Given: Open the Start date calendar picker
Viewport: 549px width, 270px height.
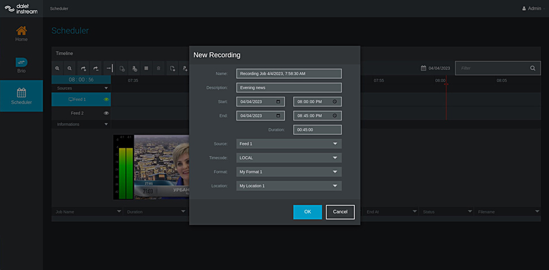Looking at the screenshot, I should (x=278, y=102).
